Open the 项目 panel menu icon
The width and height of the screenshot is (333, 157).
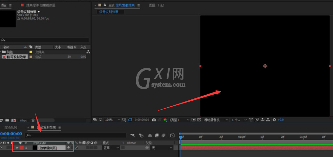point(10,5)
